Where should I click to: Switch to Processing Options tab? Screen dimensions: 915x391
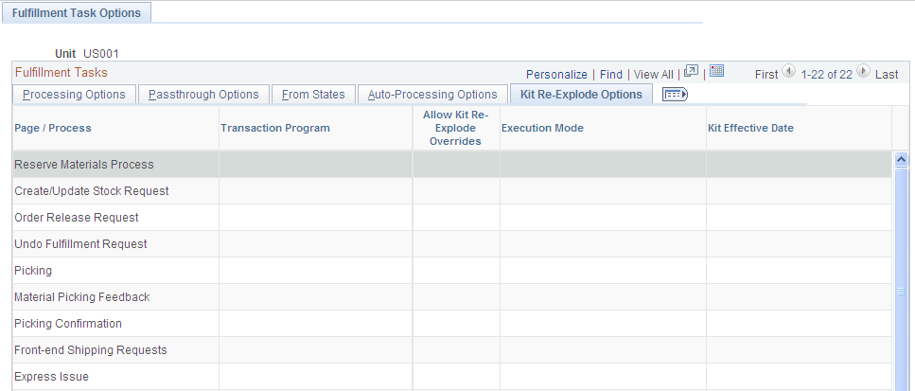point(74,95)
